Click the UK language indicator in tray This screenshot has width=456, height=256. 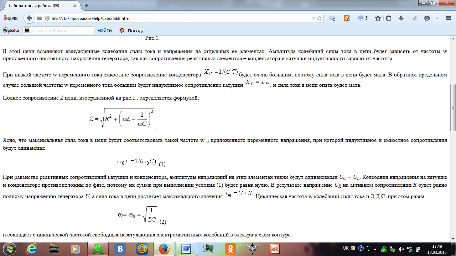346,248
